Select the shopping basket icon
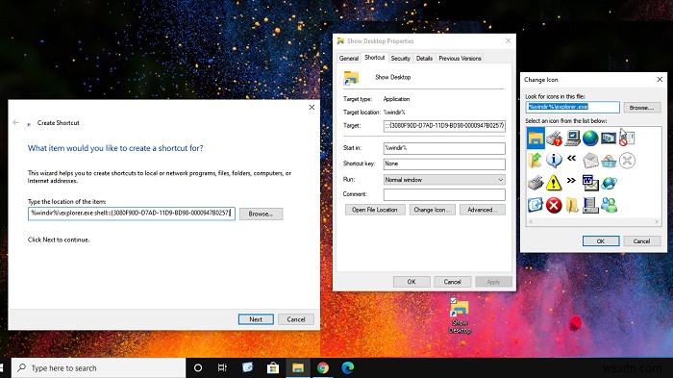The width and height of the screenshot is (673, 378). 609,161
